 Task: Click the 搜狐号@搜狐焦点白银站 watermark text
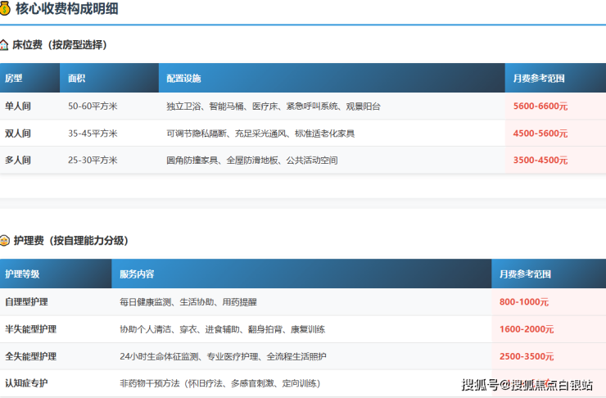point(527,385)
